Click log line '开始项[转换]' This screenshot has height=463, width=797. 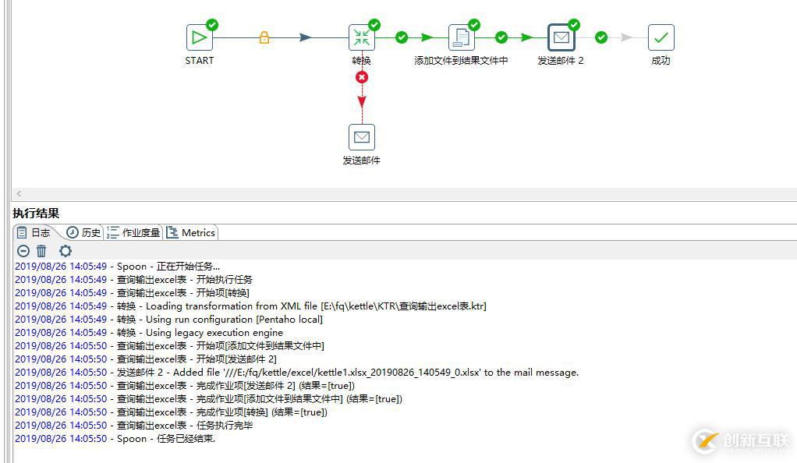[132, 293]
